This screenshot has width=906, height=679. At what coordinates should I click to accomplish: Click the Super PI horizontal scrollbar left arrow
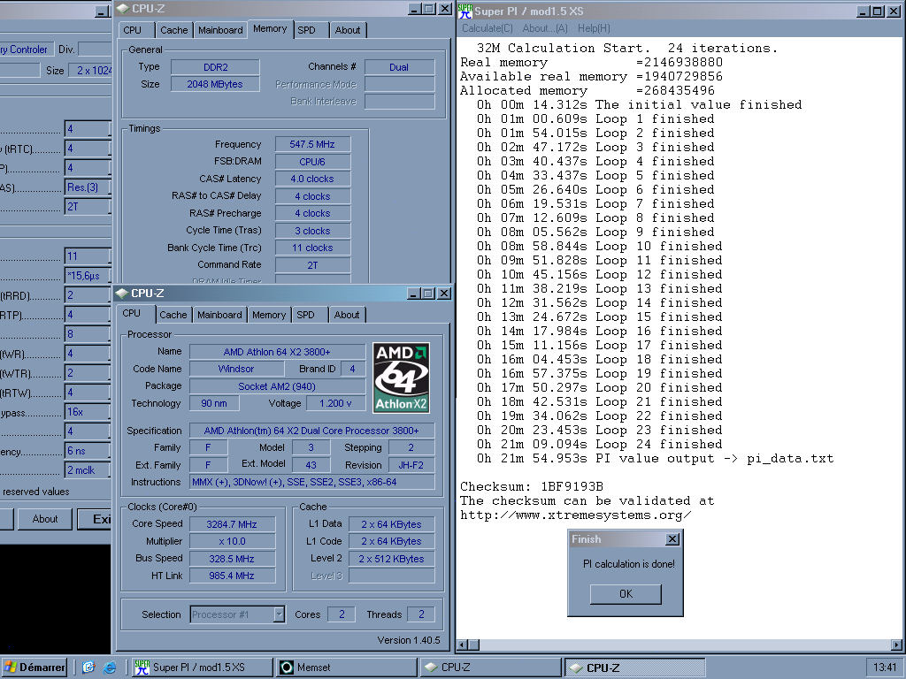click(462, 645)
